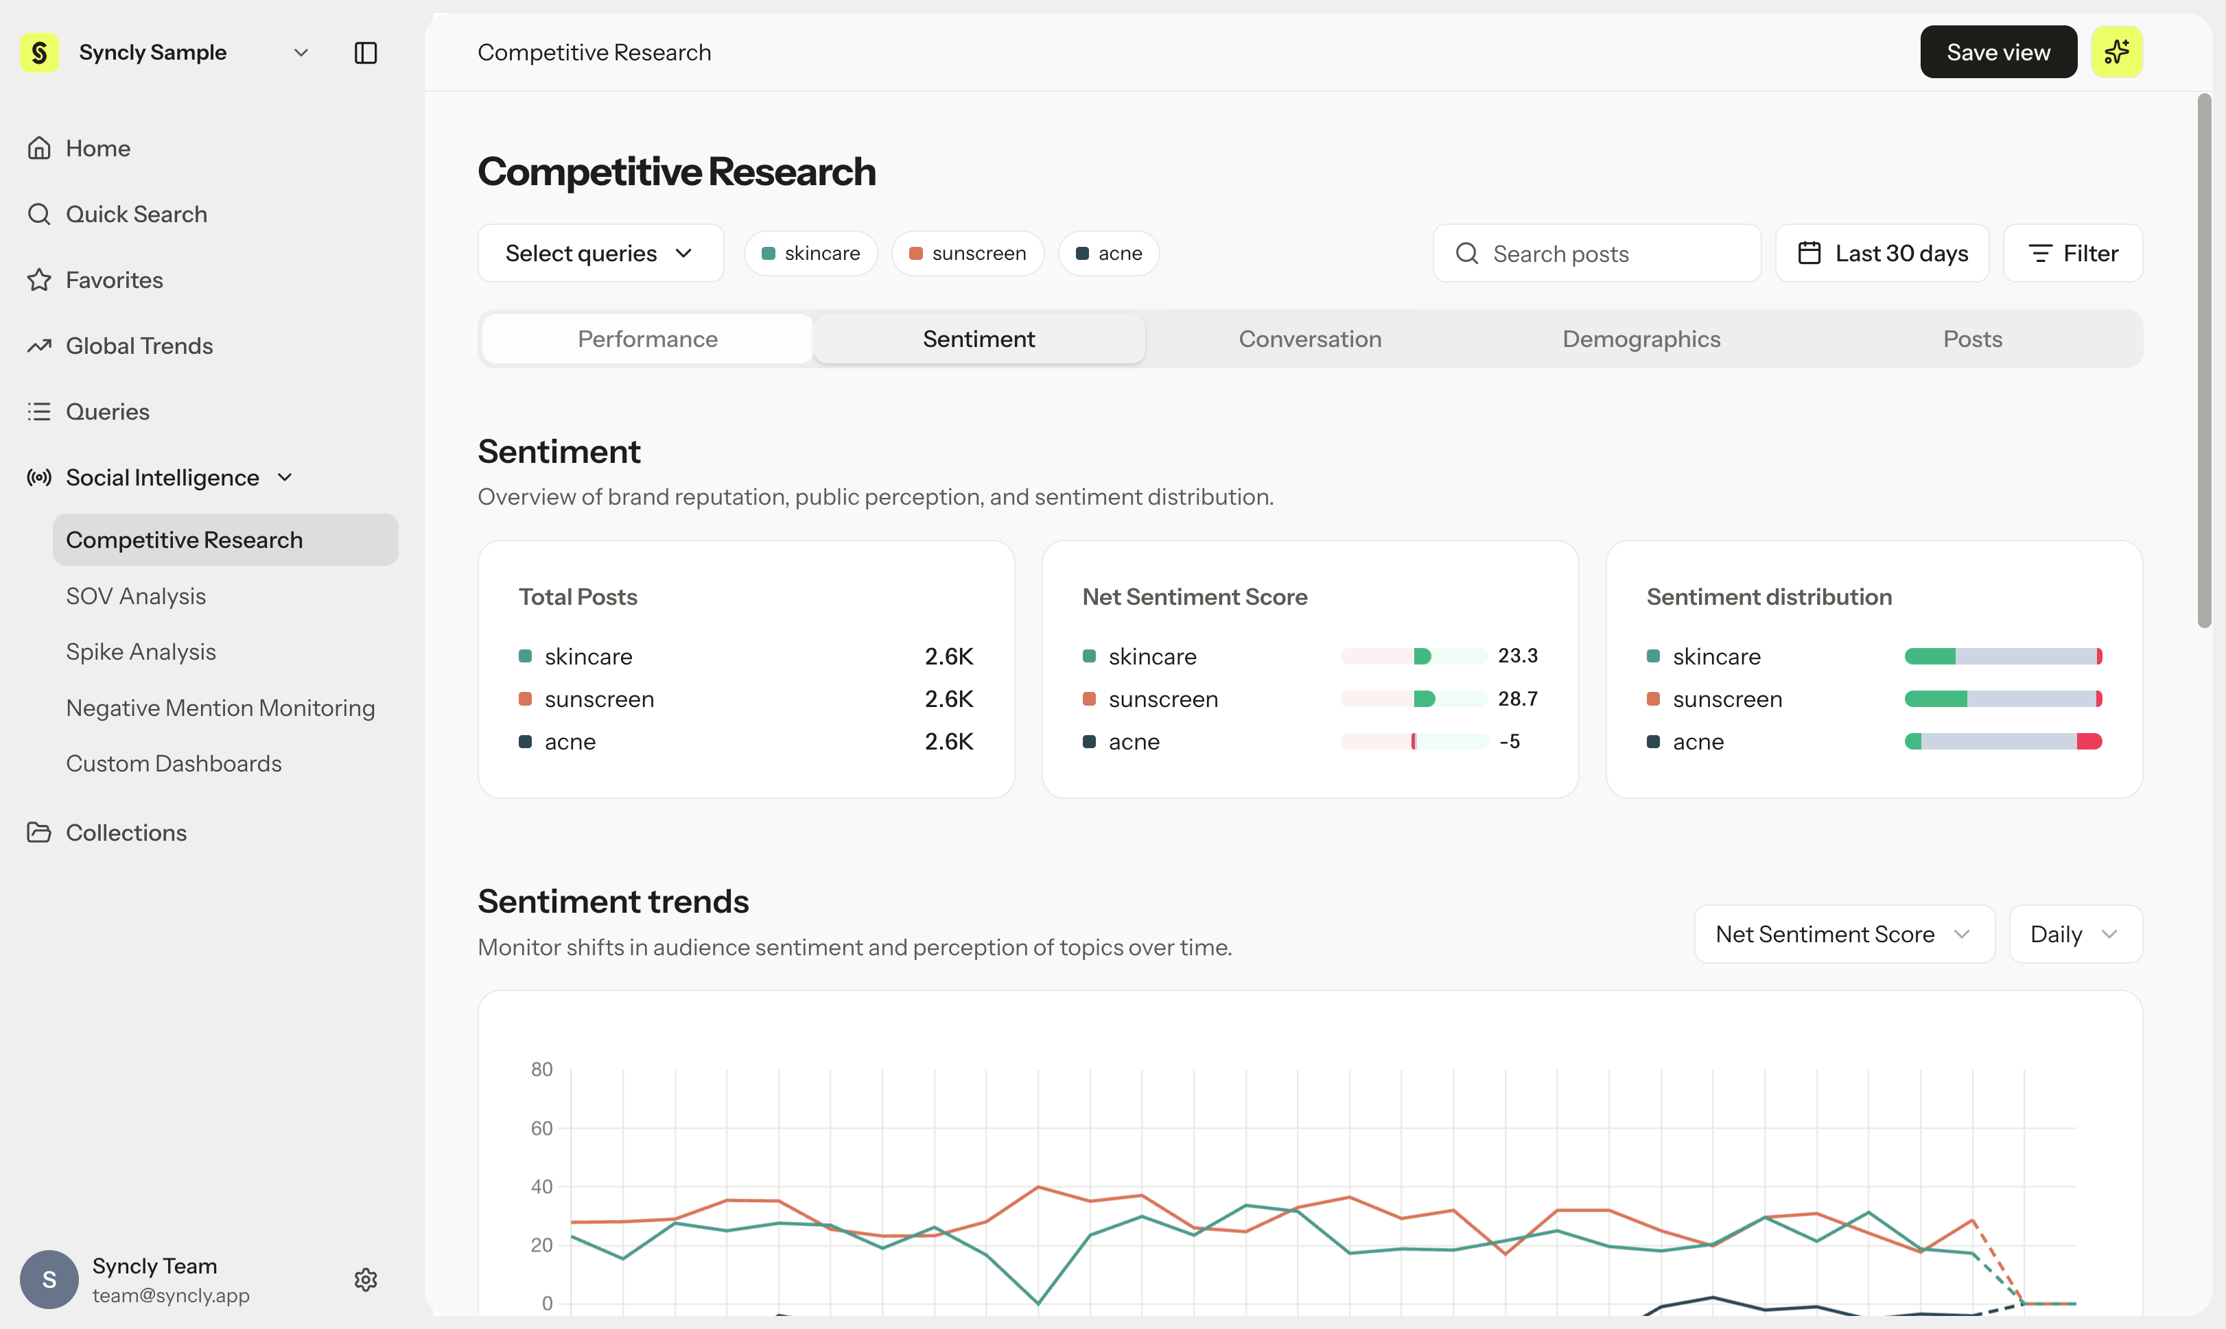The image size is (2226, 1329).
Task: Toggle the skincare query chip
Action: coord(810,254)
